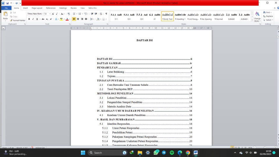
Task: Apply the No Spacing style
Action: (x=206, y=16)
